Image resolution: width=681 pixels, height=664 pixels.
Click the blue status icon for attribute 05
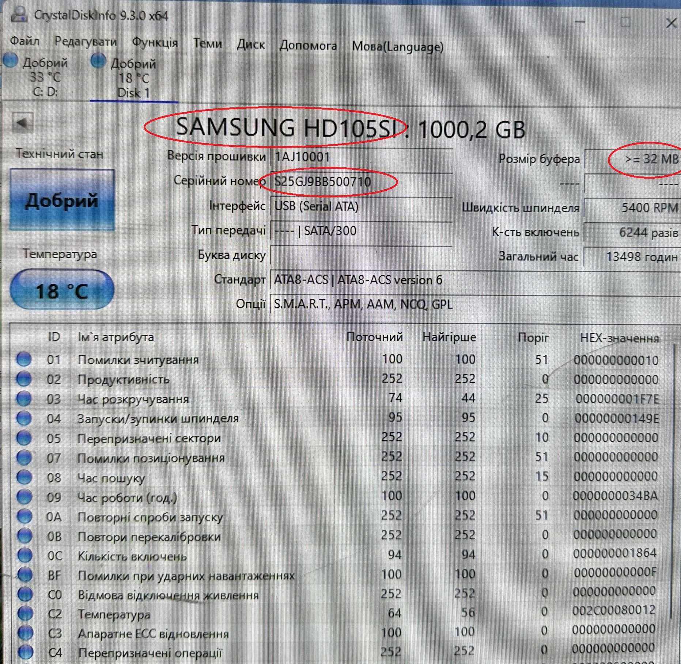24,438
